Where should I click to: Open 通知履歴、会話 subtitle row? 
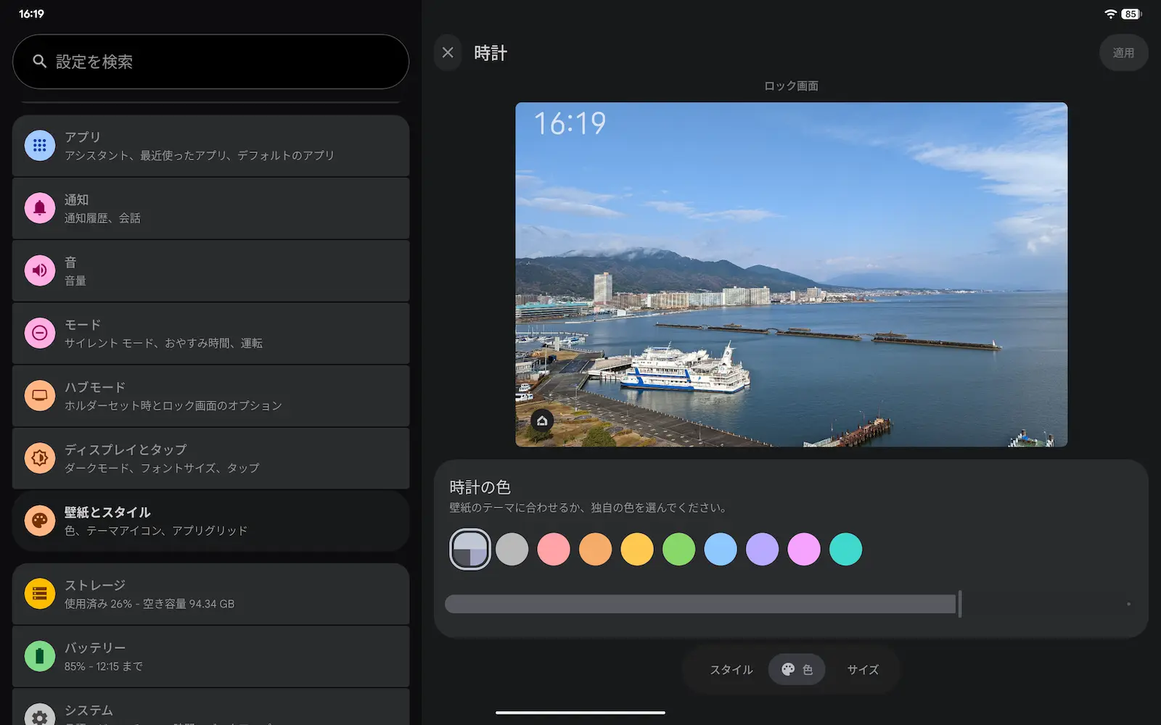click(x=102, y=218)
